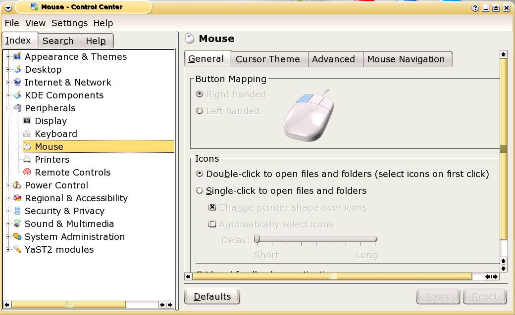Expand Power Control tree node
The image size is (515, 315).
click(8, 185)
